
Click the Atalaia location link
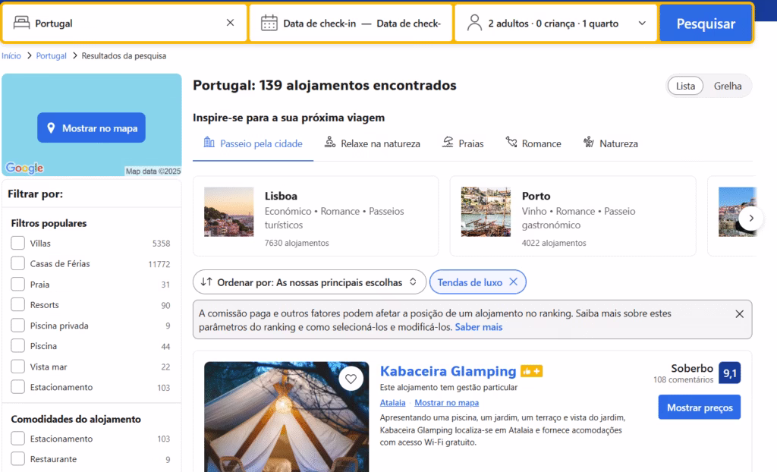click(x=392, y=403)
